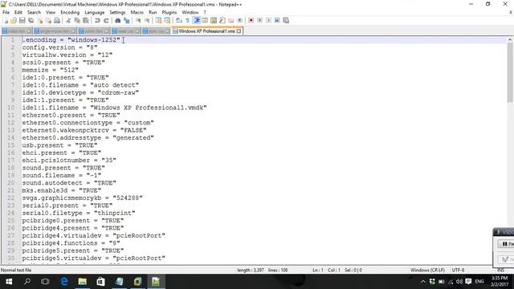Toggle the Function List panel icon

pos(222,20)
